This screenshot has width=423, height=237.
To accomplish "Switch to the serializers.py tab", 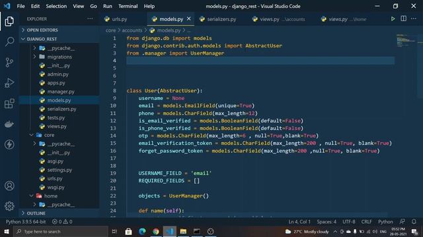I will [x=221, y=19].
